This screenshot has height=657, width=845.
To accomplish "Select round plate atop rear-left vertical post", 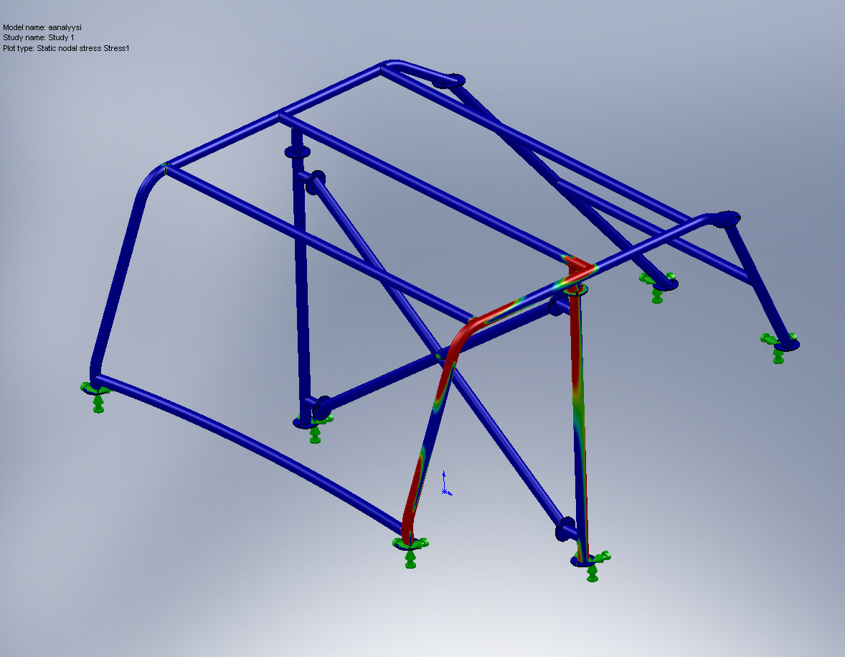I will [x=296, y=152].
